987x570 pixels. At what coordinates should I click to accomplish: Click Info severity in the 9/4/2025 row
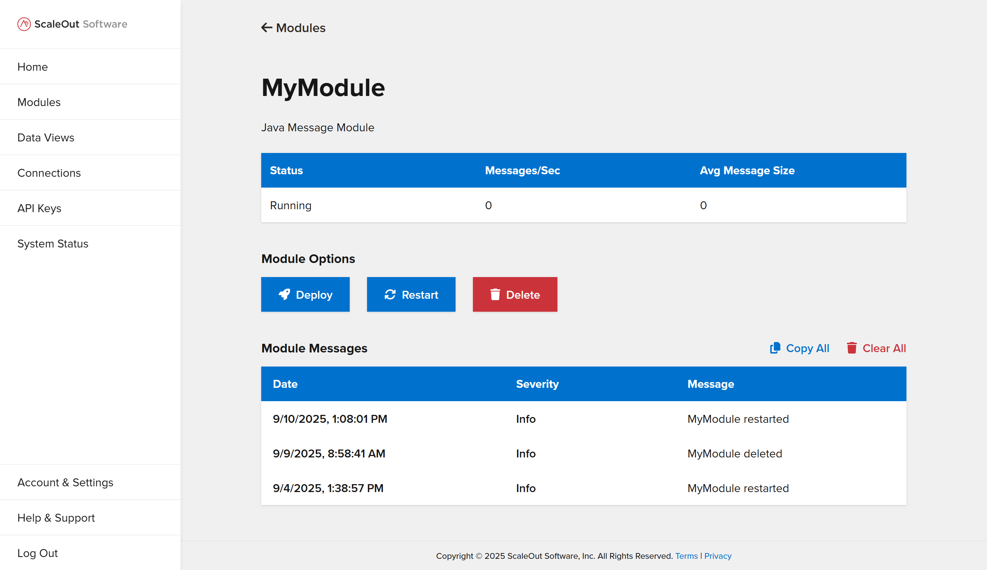(526, 488)
